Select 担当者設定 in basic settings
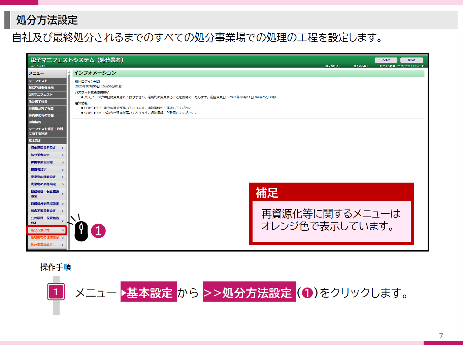 tap(47, 170)
